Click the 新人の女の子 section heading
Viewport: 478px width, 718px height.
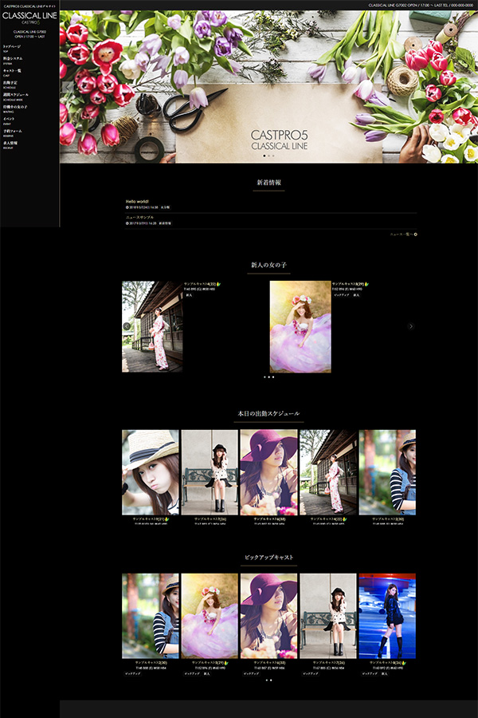click(269, 265)
